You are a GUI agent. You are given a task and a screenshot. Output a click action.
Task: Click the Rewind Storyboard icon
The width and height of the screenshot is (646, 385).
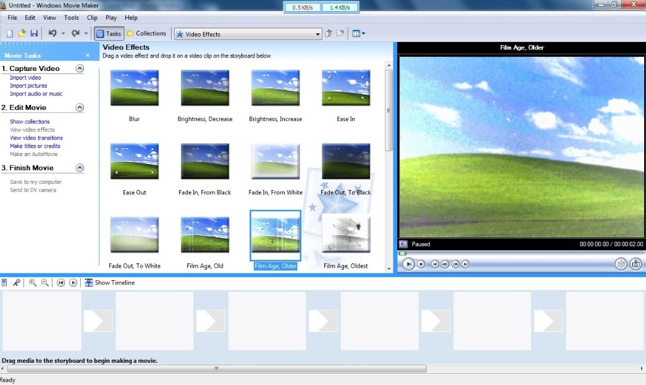click(61, 283)
